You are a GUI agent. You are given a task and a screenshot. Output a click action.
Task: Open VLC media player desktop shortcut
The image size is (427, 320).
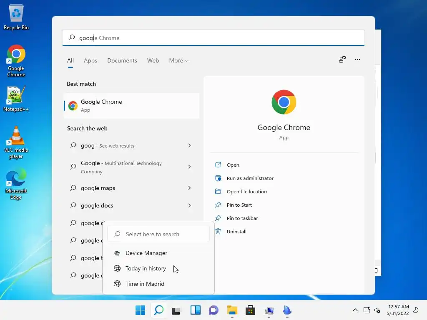[16, 142]
